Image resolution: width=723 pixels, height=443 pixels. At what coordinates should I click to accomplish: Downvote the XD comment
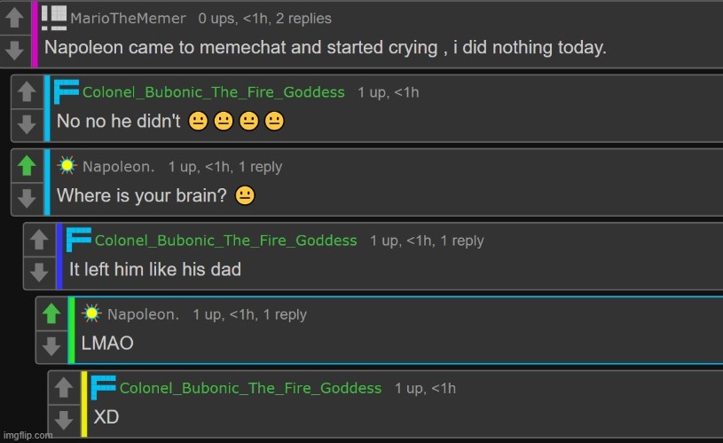[65, 418]
